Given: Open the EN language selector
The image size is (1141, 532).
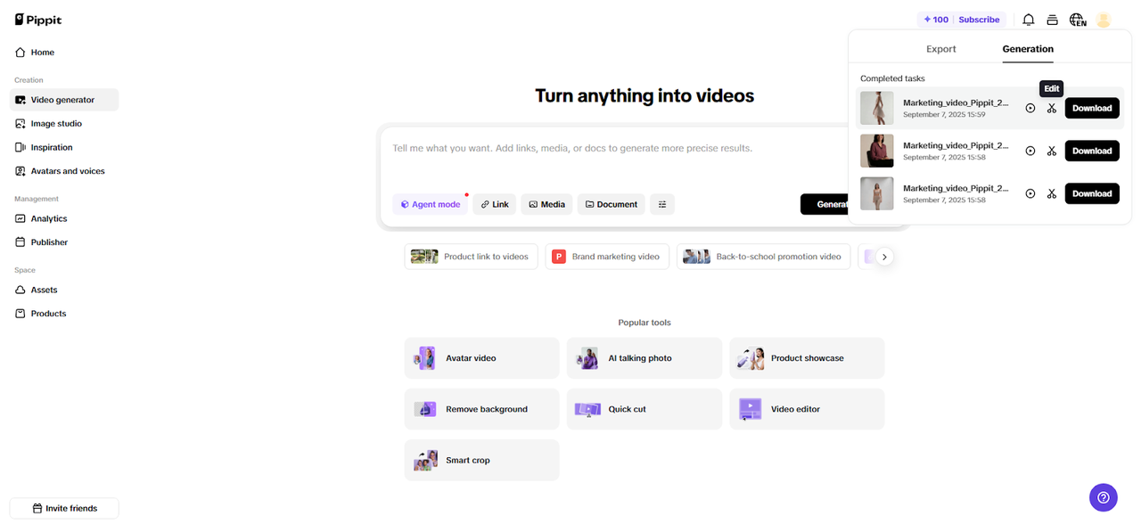Looking at the screenshot, I should coord(1078,19).
